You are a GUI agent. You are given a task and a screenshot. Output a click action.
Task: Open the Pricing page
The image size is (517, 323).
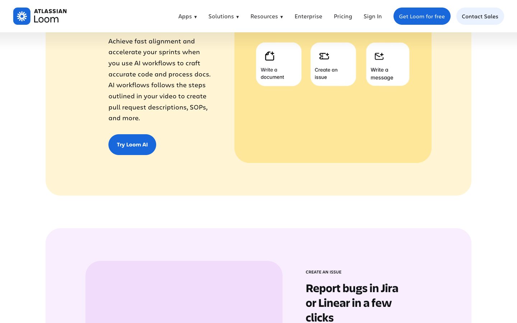pyautogui.click(x=343, y=17)
